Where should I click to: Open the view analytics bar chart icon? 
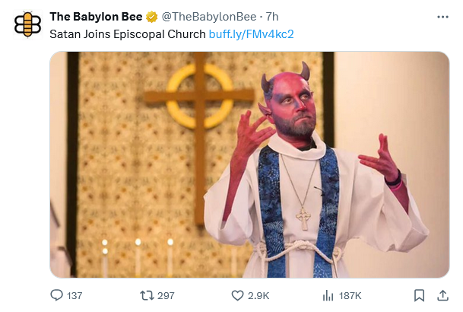(328, 295)
